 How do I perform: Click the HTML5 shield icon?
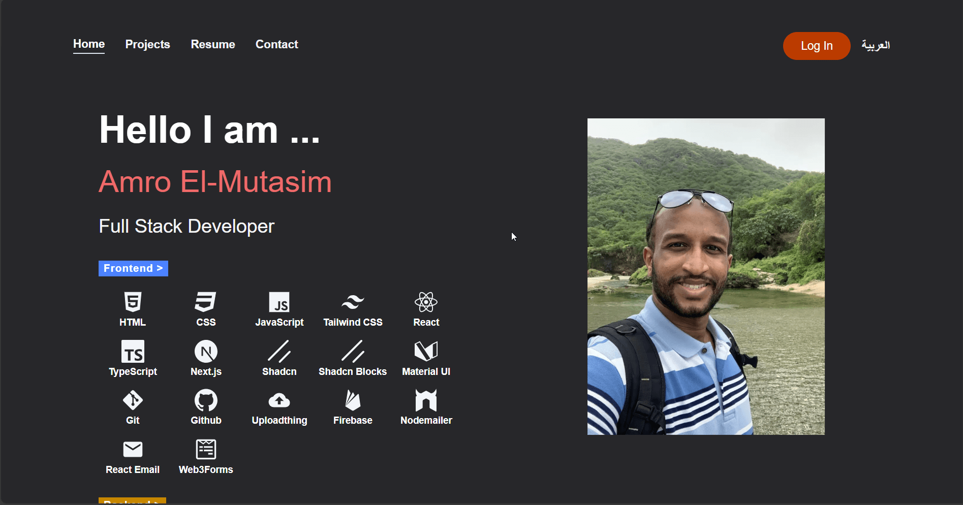point(133,302)
